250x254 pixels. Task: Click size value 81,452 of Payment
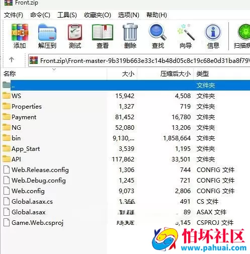coord(125,117)
